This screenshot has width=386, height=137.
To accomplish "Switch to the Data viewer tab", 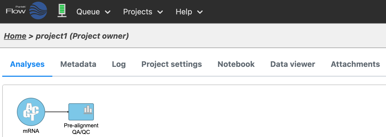I will click(x=293, y=64).
